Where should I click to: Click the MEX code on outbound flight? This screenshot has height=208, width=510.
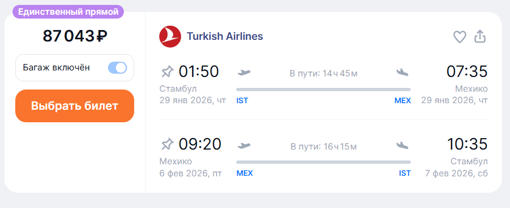point(403,100)
